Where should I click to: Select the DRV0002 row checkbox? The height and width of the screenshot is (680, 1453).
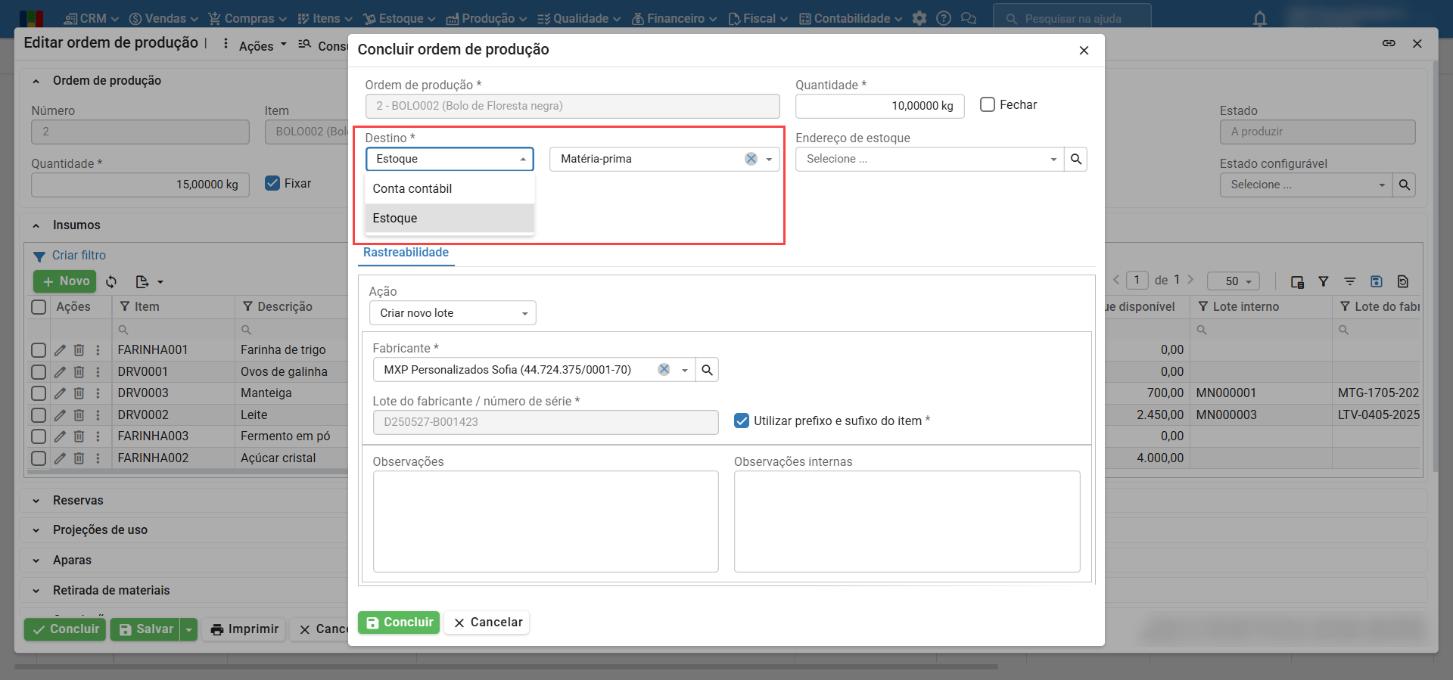(x=39, y=415)
